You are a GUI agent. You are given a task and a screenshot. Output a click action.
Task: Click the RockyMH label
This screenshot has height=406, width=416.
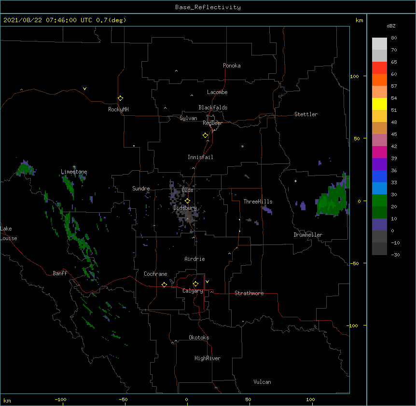pos(118,109)
